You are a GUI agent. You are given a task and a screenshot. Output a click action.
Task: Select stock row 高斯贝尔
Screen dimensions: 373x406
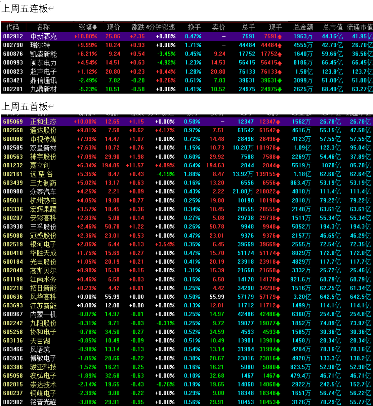click(x=187, y=271)
